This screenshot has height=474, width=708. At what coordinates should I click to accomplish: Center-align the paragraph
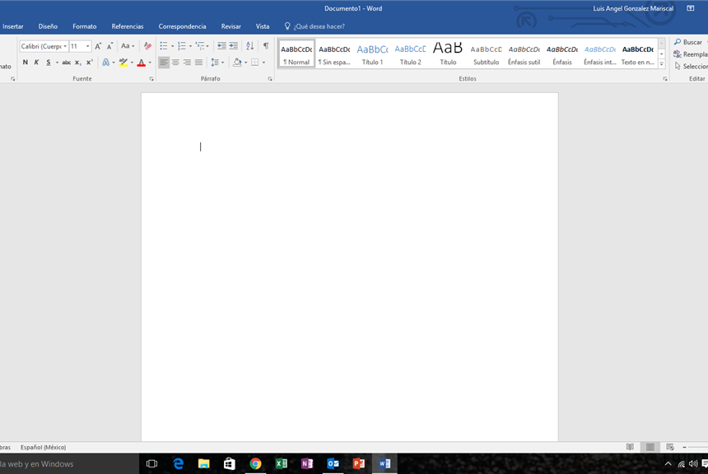pos(175,63)
